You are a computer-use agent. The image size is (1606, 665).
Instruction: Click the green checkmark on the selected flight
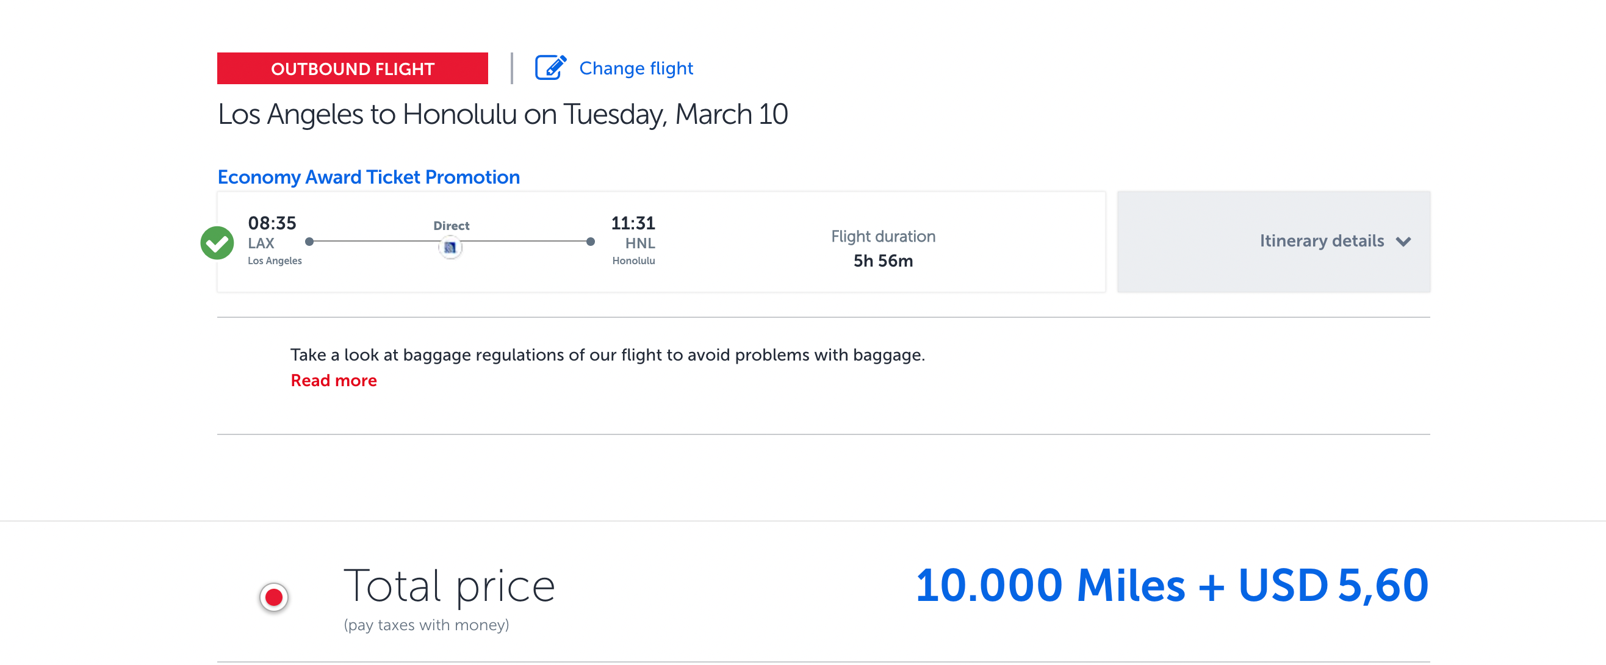(x=217, y=242)
